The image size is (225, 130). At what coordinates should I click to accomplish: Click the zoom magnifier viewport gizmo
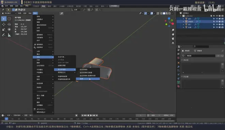(x=173, y=30)
